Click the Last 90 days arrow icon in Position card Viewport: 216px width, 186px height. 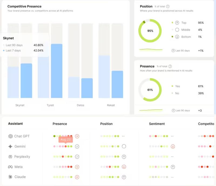point(173,51)
